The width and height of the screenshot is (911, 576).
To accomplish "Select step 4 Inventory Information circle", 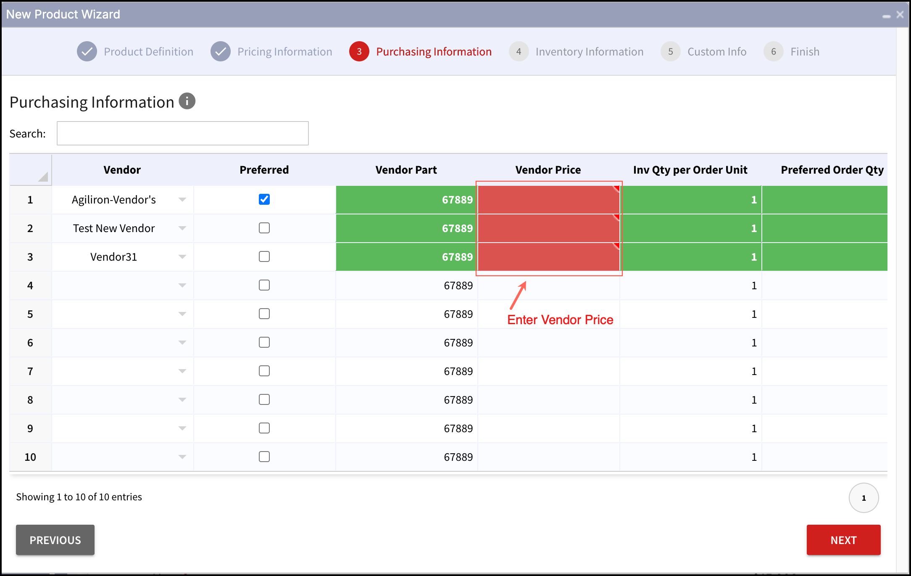I will [x=519, y=52].
